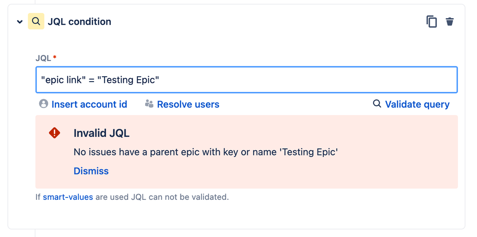Click the red required asterisk by JQL
Screen dimensions: 477x237
pos(55,58)
